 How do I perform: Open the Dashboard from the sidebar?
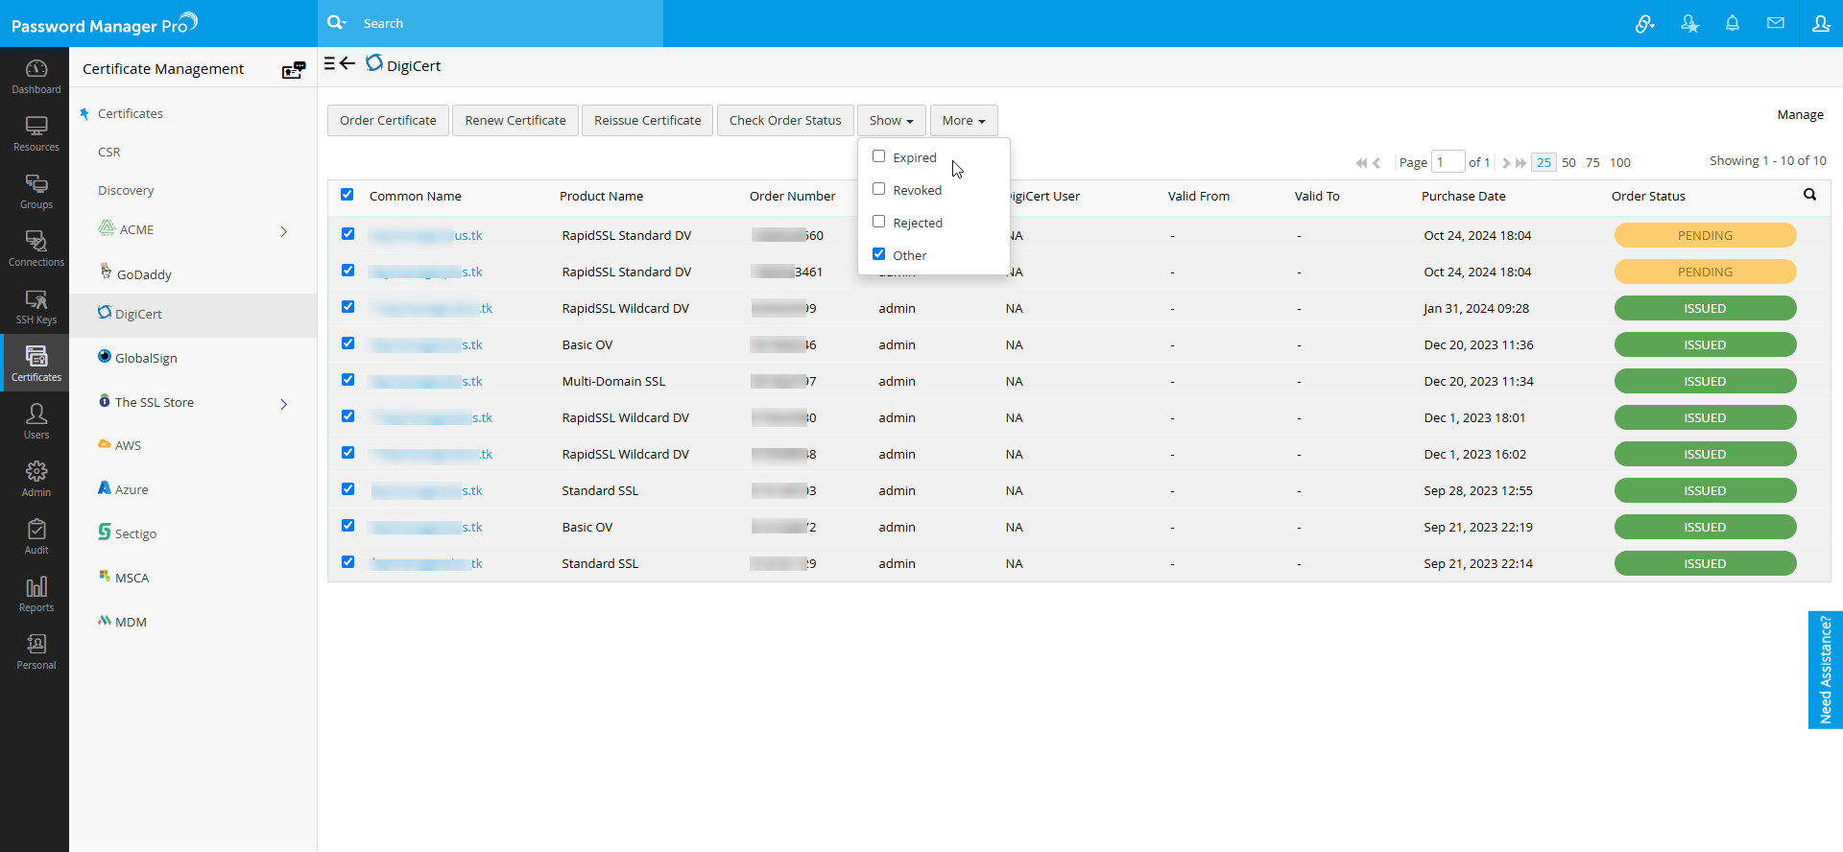coord(36,76)
